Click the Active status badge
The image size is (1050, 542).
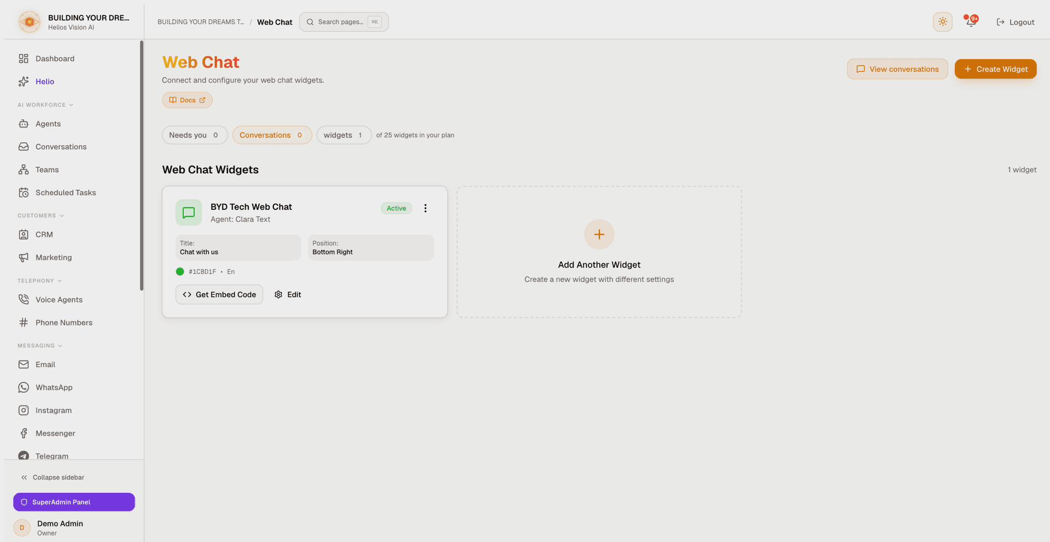(x=396, y=208)
